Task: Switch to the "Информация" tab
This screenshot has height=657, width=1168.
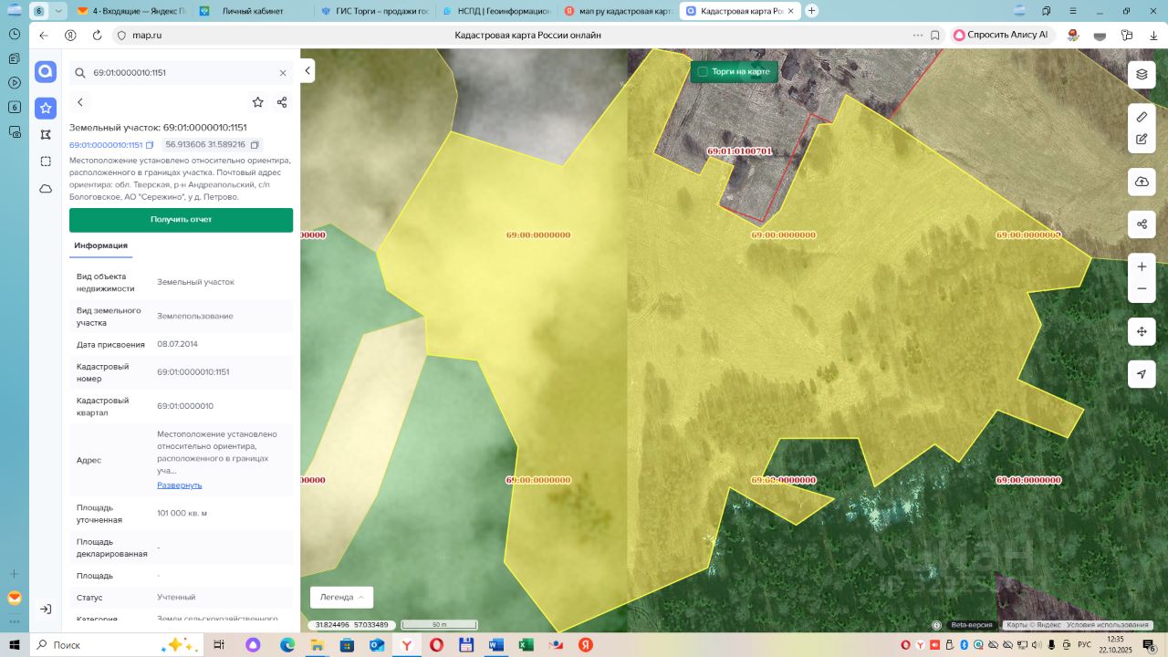Action: point(100,245)
